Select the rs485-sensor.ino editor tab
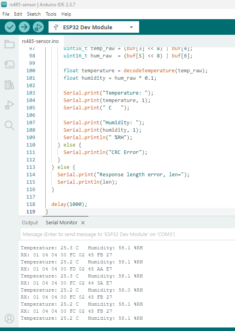The width and height of the screenshot is (235, 331). (x=40, y=41)
